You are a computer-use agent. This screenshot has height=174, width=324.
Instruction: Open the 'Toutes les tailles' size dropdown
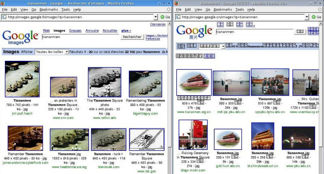tap(52, 52)
